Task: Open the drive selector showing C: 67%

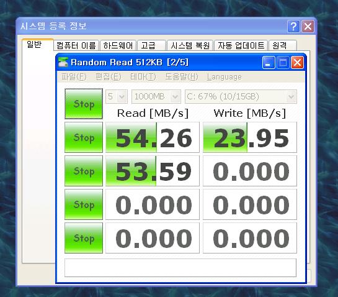Action: (x=241, y=96)
